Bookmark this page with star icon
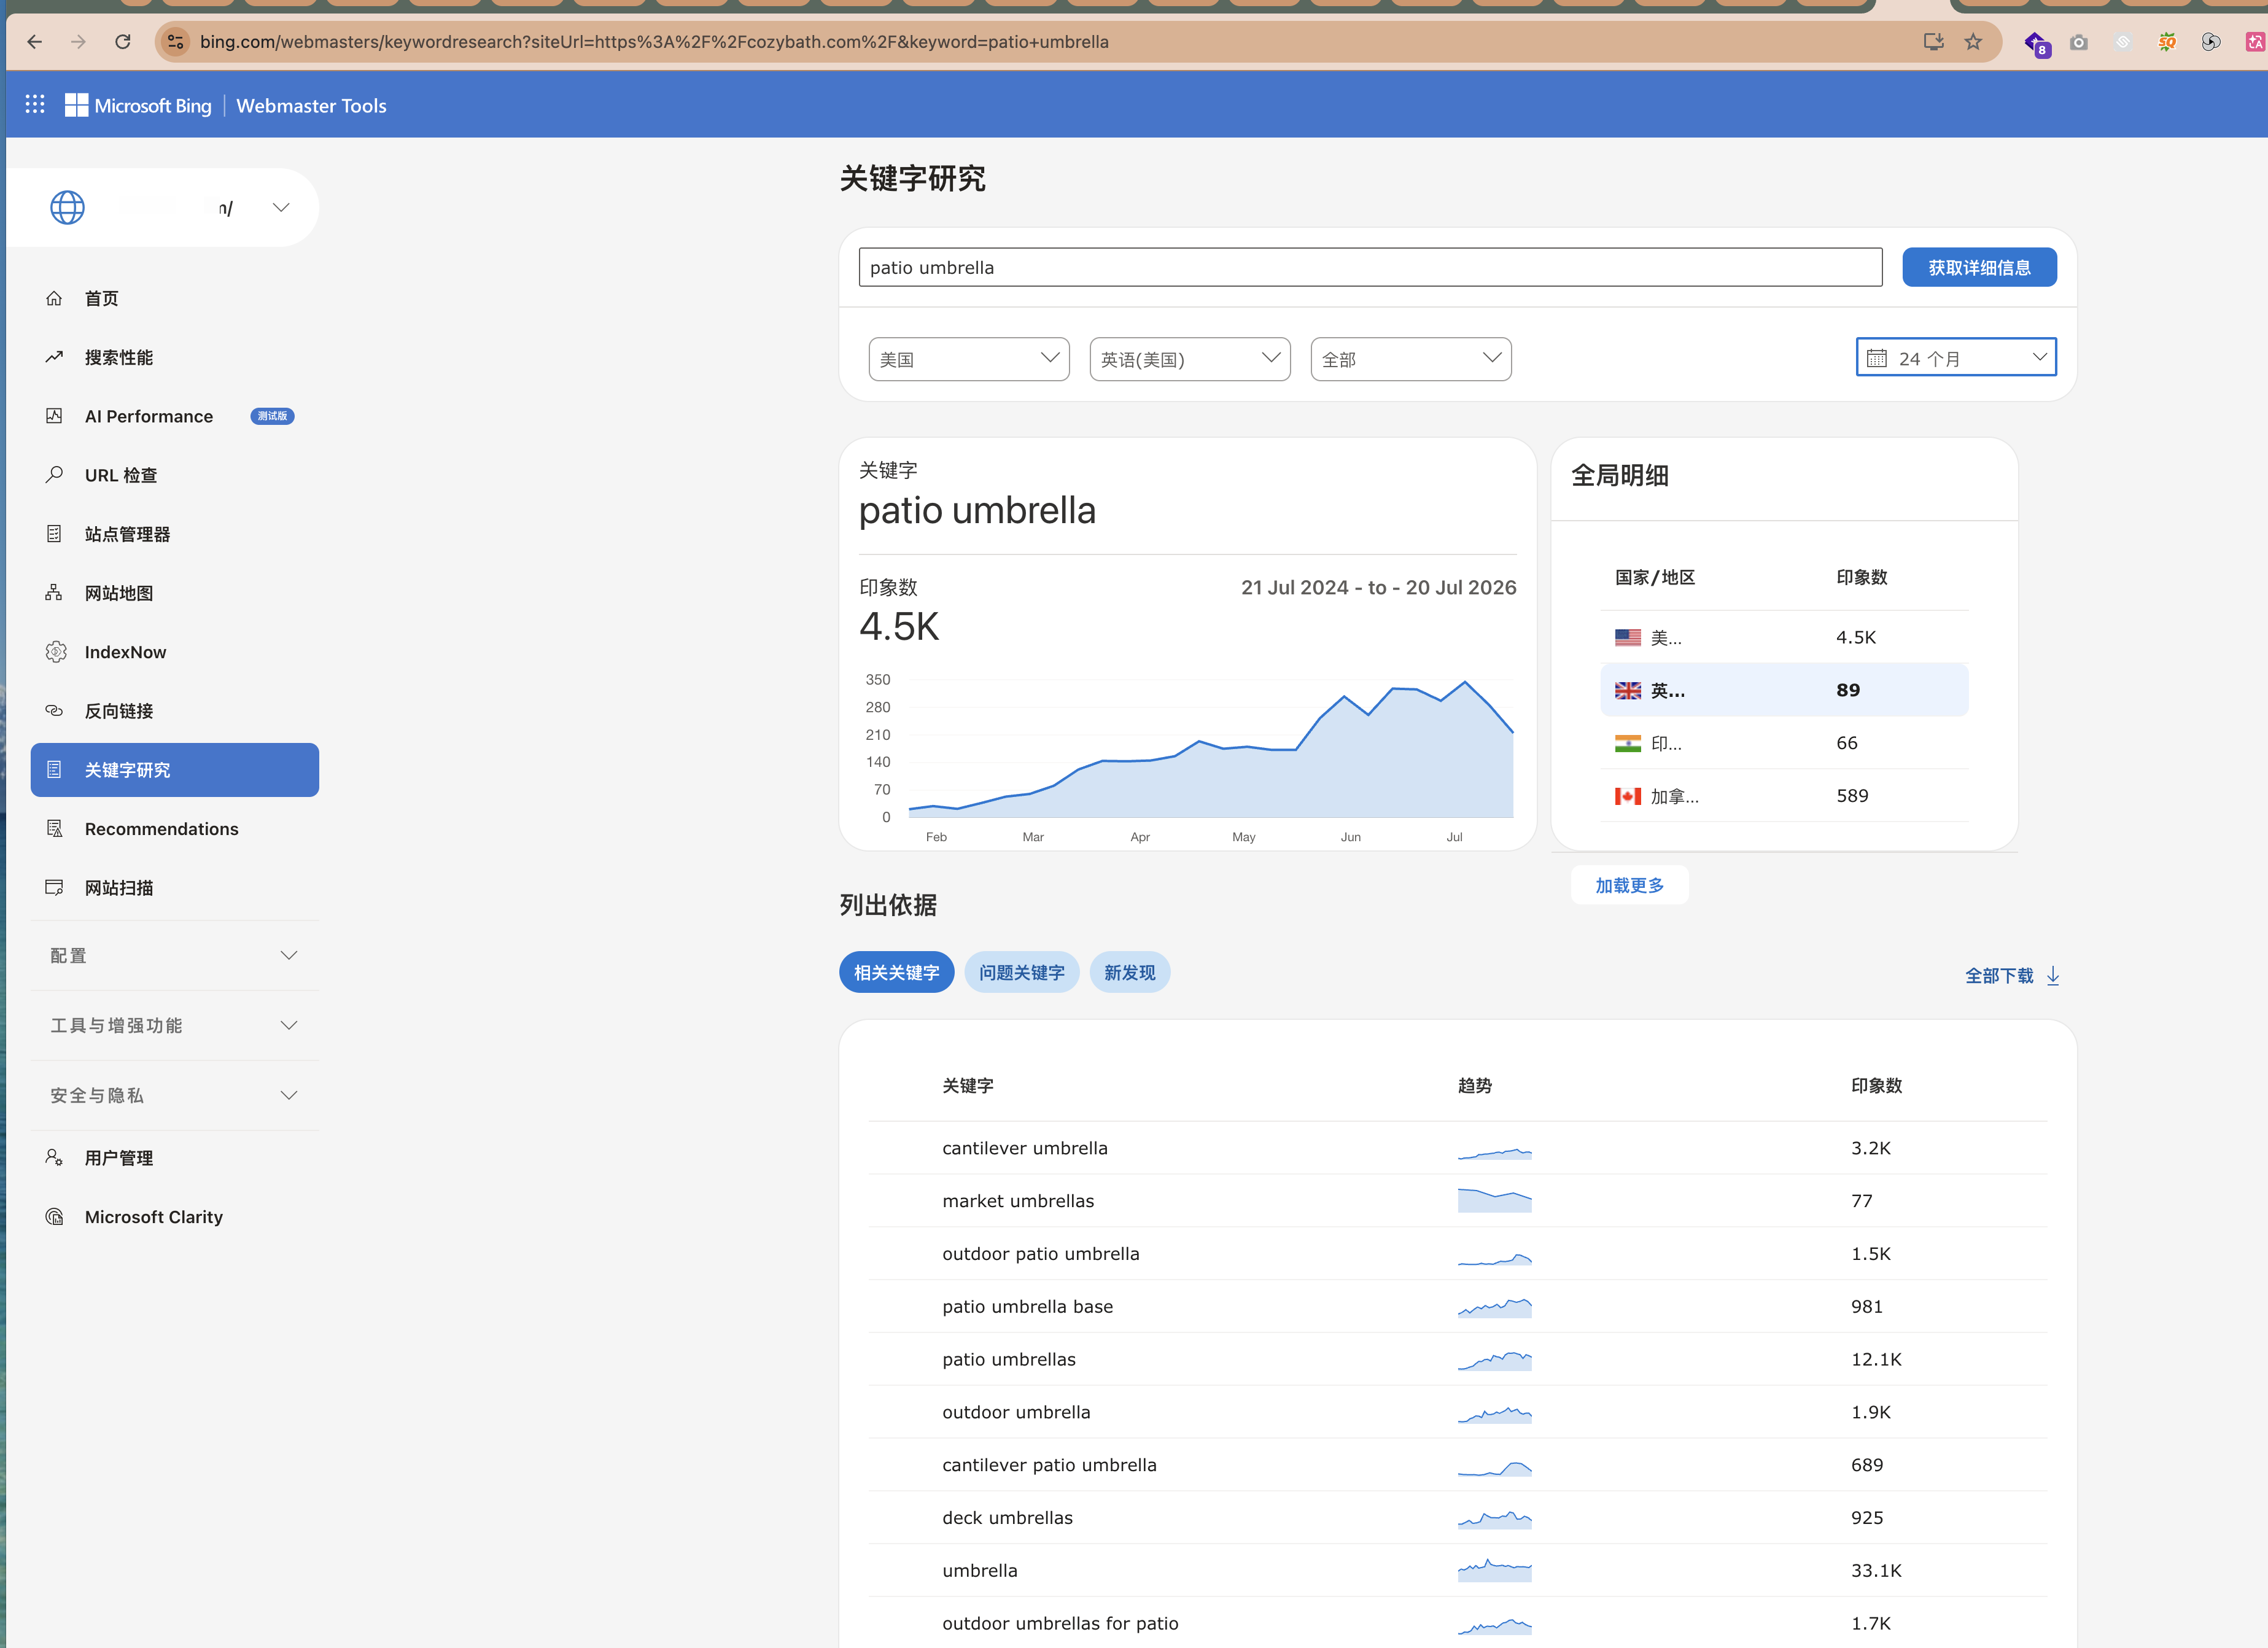 (x=1973, y=42)
